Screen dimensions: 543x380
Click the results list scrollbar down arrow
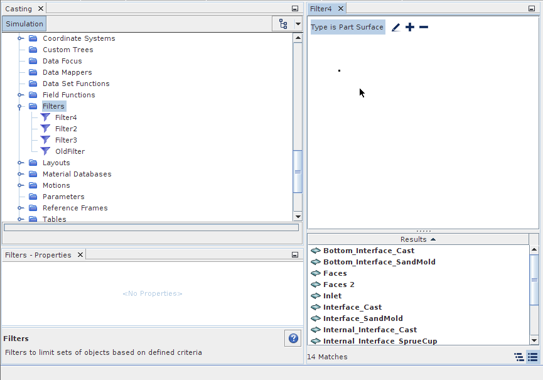click(534, 340)
